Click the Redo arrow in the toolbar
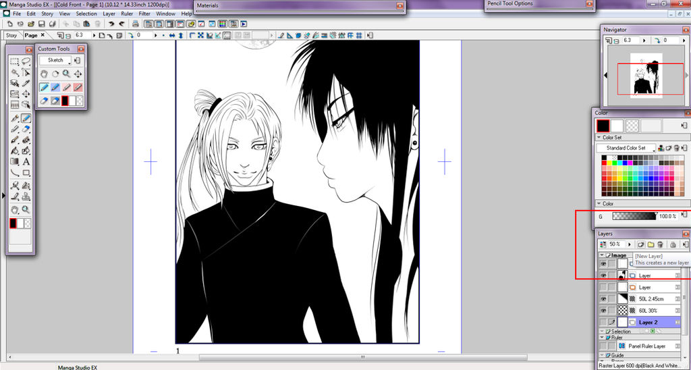 click(x=122, y=24)
